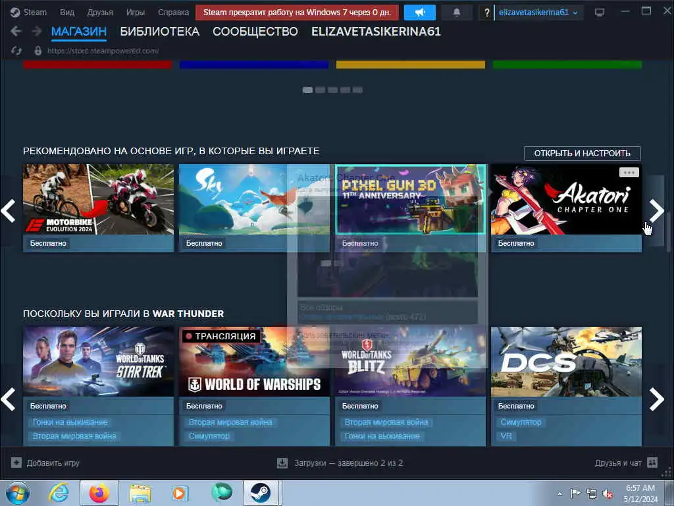This screenshot has width=674, height=506.
Task: Open the Игры menu
Action: [x=136, y=13]
